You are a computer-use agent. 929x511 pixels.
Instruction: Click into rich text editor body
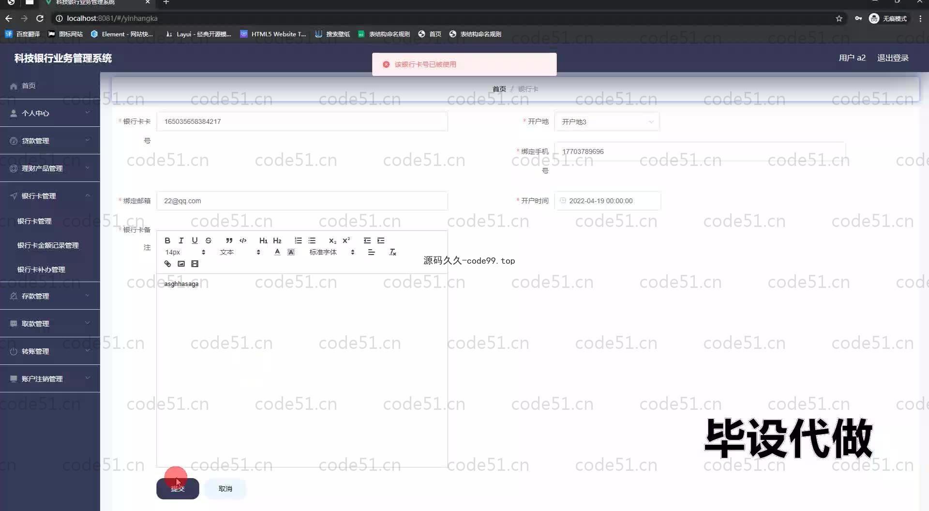(302, 370)
